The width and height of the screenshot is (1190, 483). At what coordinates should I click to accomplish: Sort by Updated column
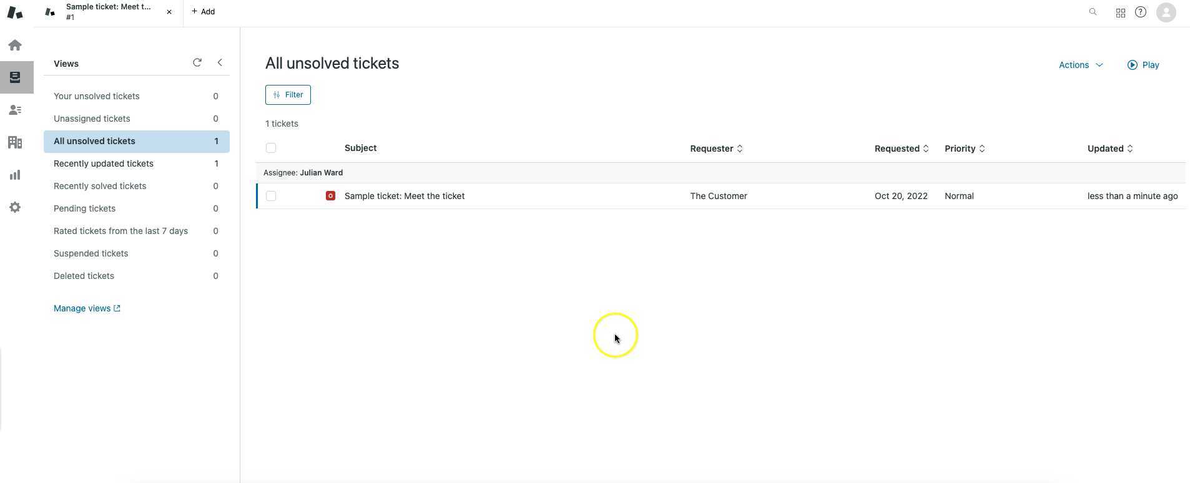tap(1110, 149)
